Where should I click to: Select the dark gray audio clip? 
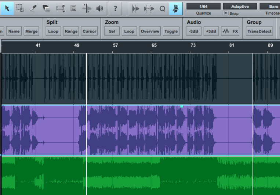click(141, 79)
